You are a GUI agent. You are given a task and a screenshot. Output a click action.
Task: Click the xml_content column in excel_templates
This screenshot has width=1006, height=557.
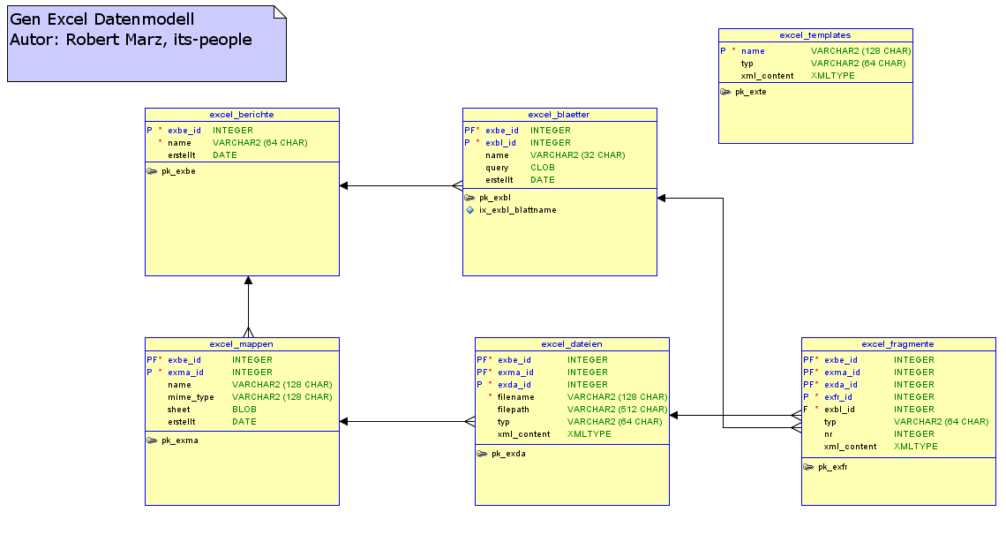tap(767, 76)
